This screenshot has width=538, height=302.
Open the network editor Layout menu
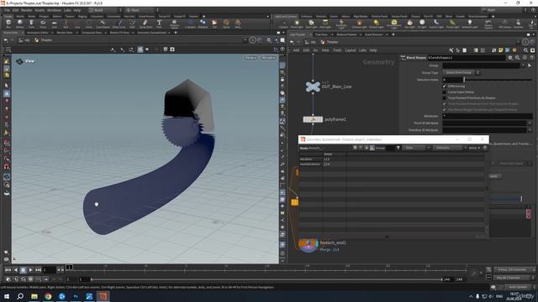350,50
